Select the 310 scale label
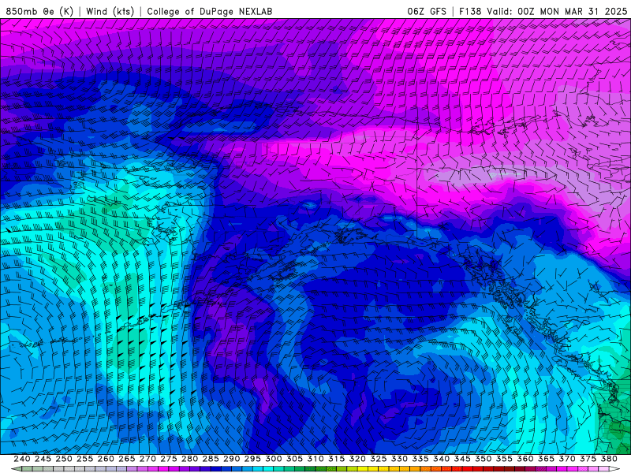631x473 pixels. point(315,459)
